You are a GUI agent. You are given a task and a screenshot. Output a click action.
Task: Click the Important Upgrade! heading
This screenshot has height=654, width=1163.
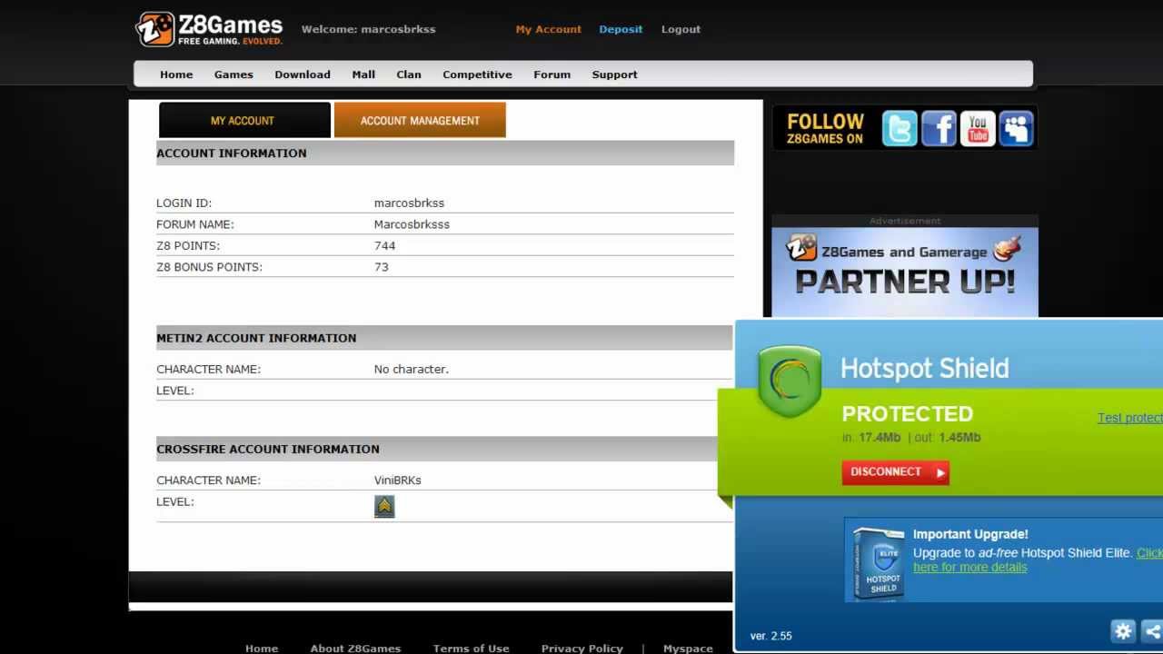tap(970, 534)
